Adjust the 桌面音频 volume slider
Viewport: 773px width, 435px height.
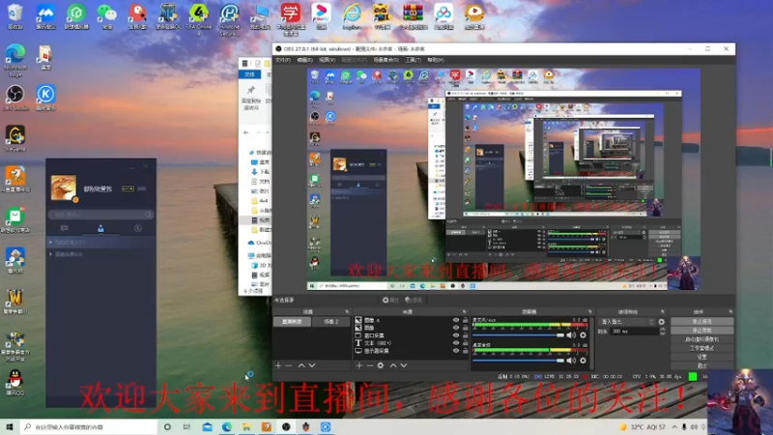pos(518,361)
